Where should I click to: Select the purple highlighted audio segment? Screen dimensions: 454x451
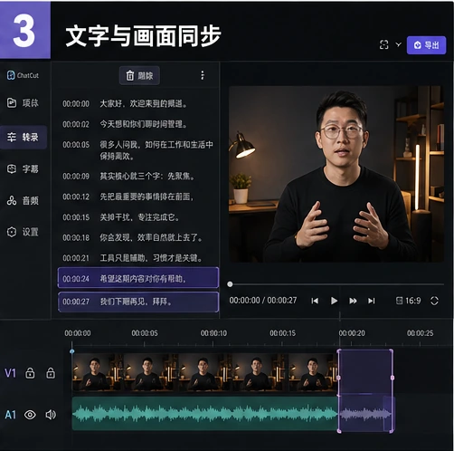pos(365,414)
